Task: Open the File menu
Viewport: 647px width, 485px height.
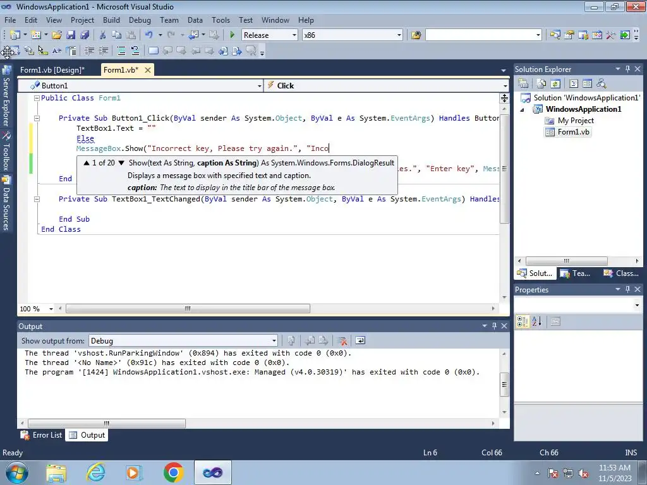Action: coord(10,20)
